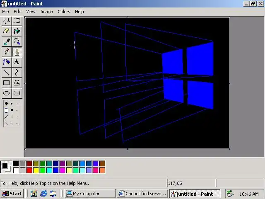Image resolution: width=265 pixels, height=199 pixels.
Task: Launch Internet Explorer from quick launch
Action: 43,194
